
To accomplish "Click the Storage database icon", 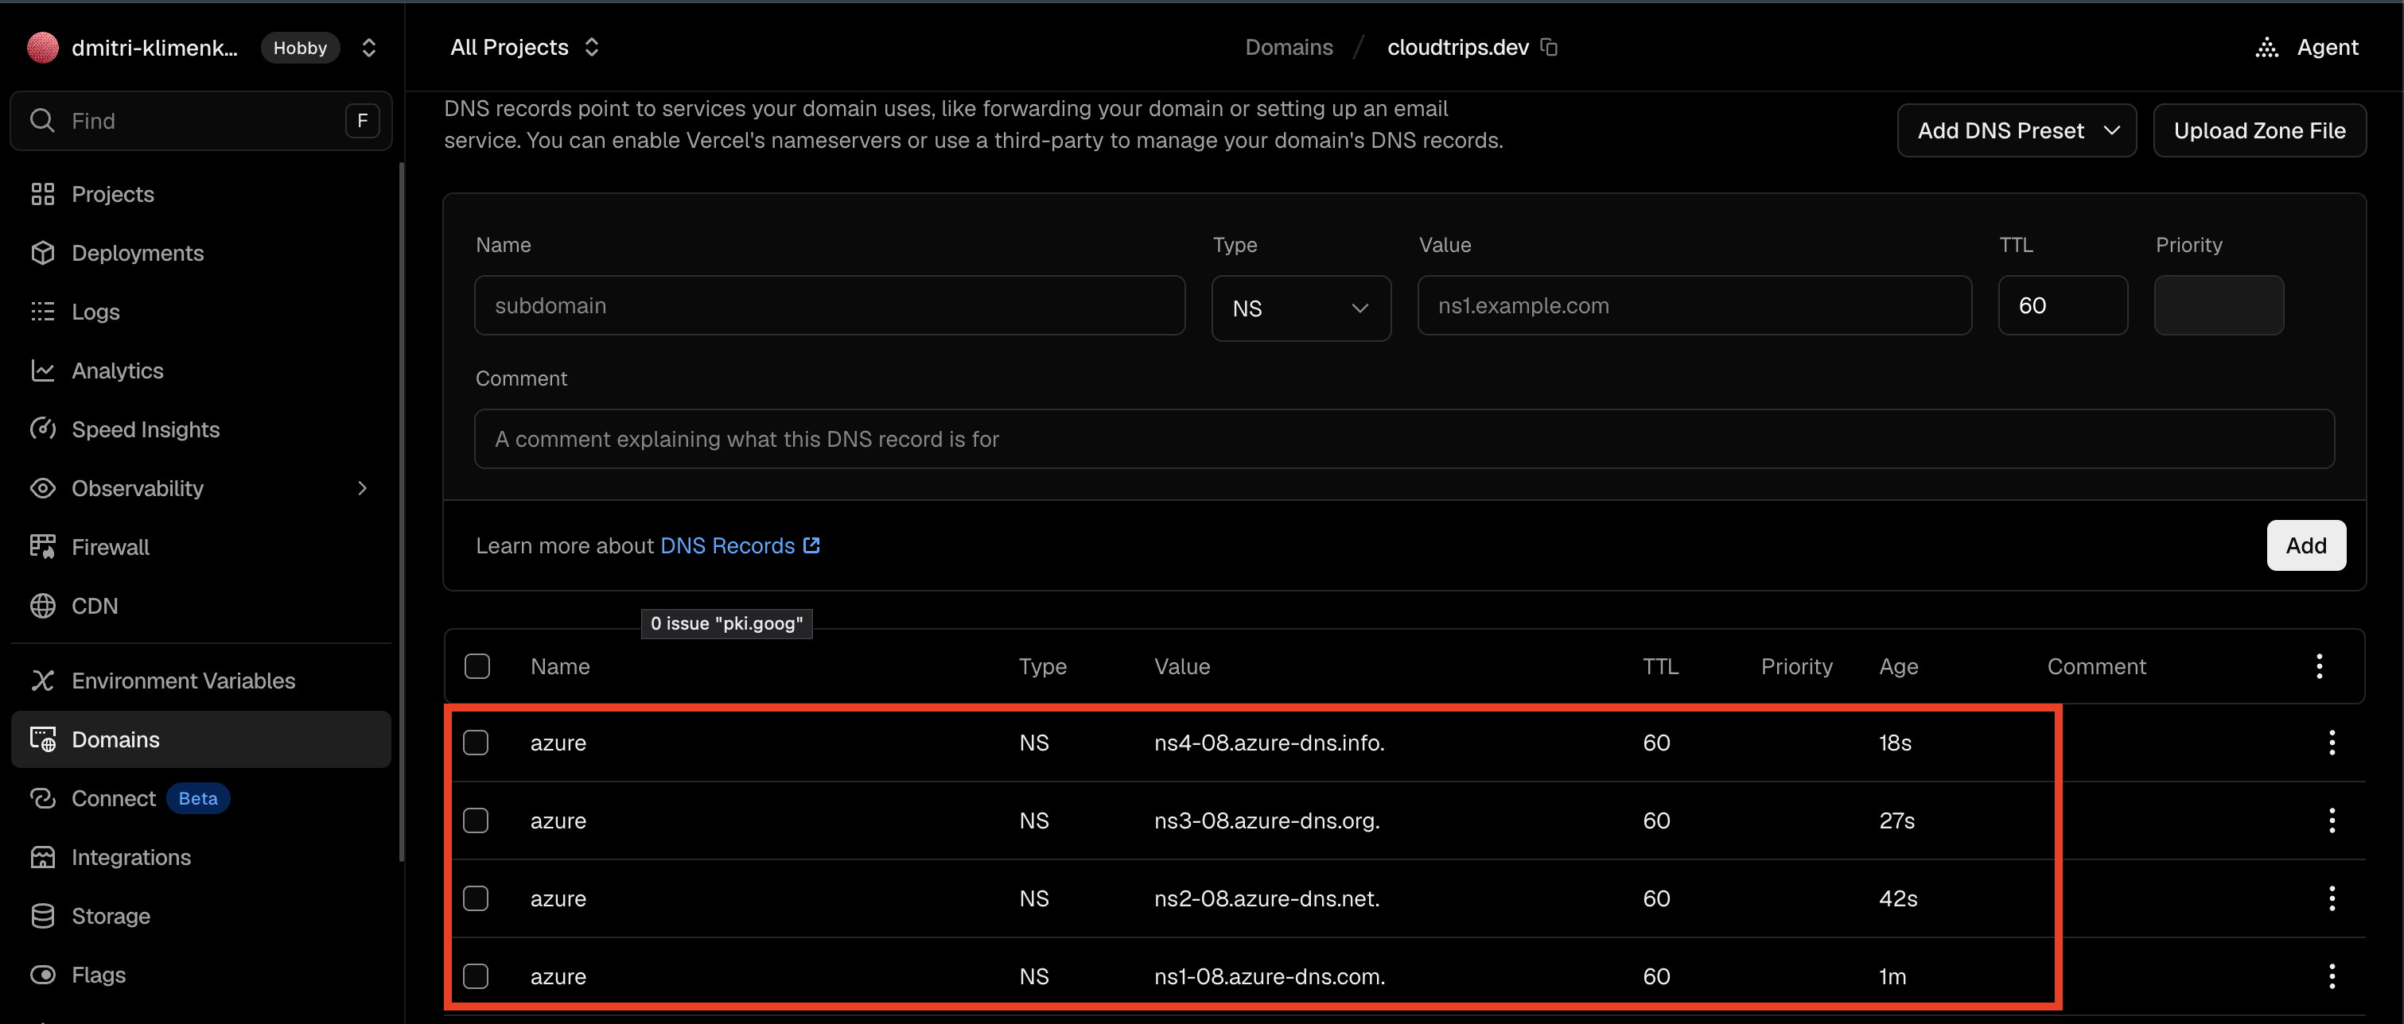I will click(42, 916).
